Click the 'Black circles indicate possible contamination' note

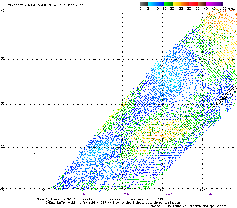pos(146,203)
